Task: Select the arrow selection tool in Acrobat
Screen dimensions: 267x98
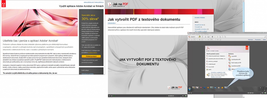Action: 199,39
